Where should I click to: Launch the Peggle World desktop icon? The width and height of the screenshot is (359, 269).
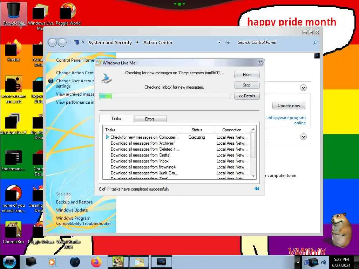(x=68, y=14)
